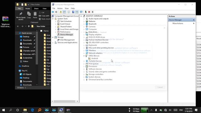This screenshot has height=113, width=201.
Task: Expand Audio inputs and outputs
Action: pyautogui.click(x=84, y=19)
